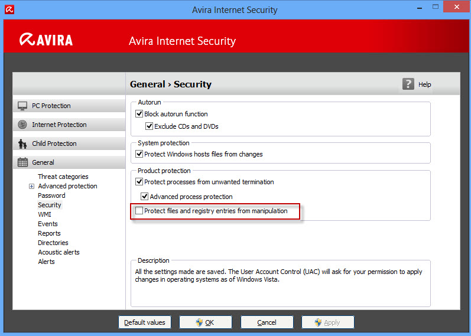Confirm settings with the OK button
This screenshot has height=336, width=471.
(x=206, y=322)
